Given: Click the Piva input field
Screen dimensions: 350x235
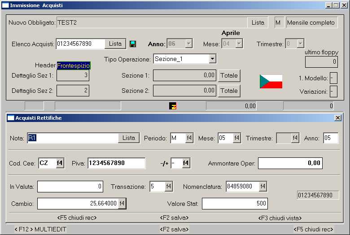Looking at the screenshot, I should [117, 163].
